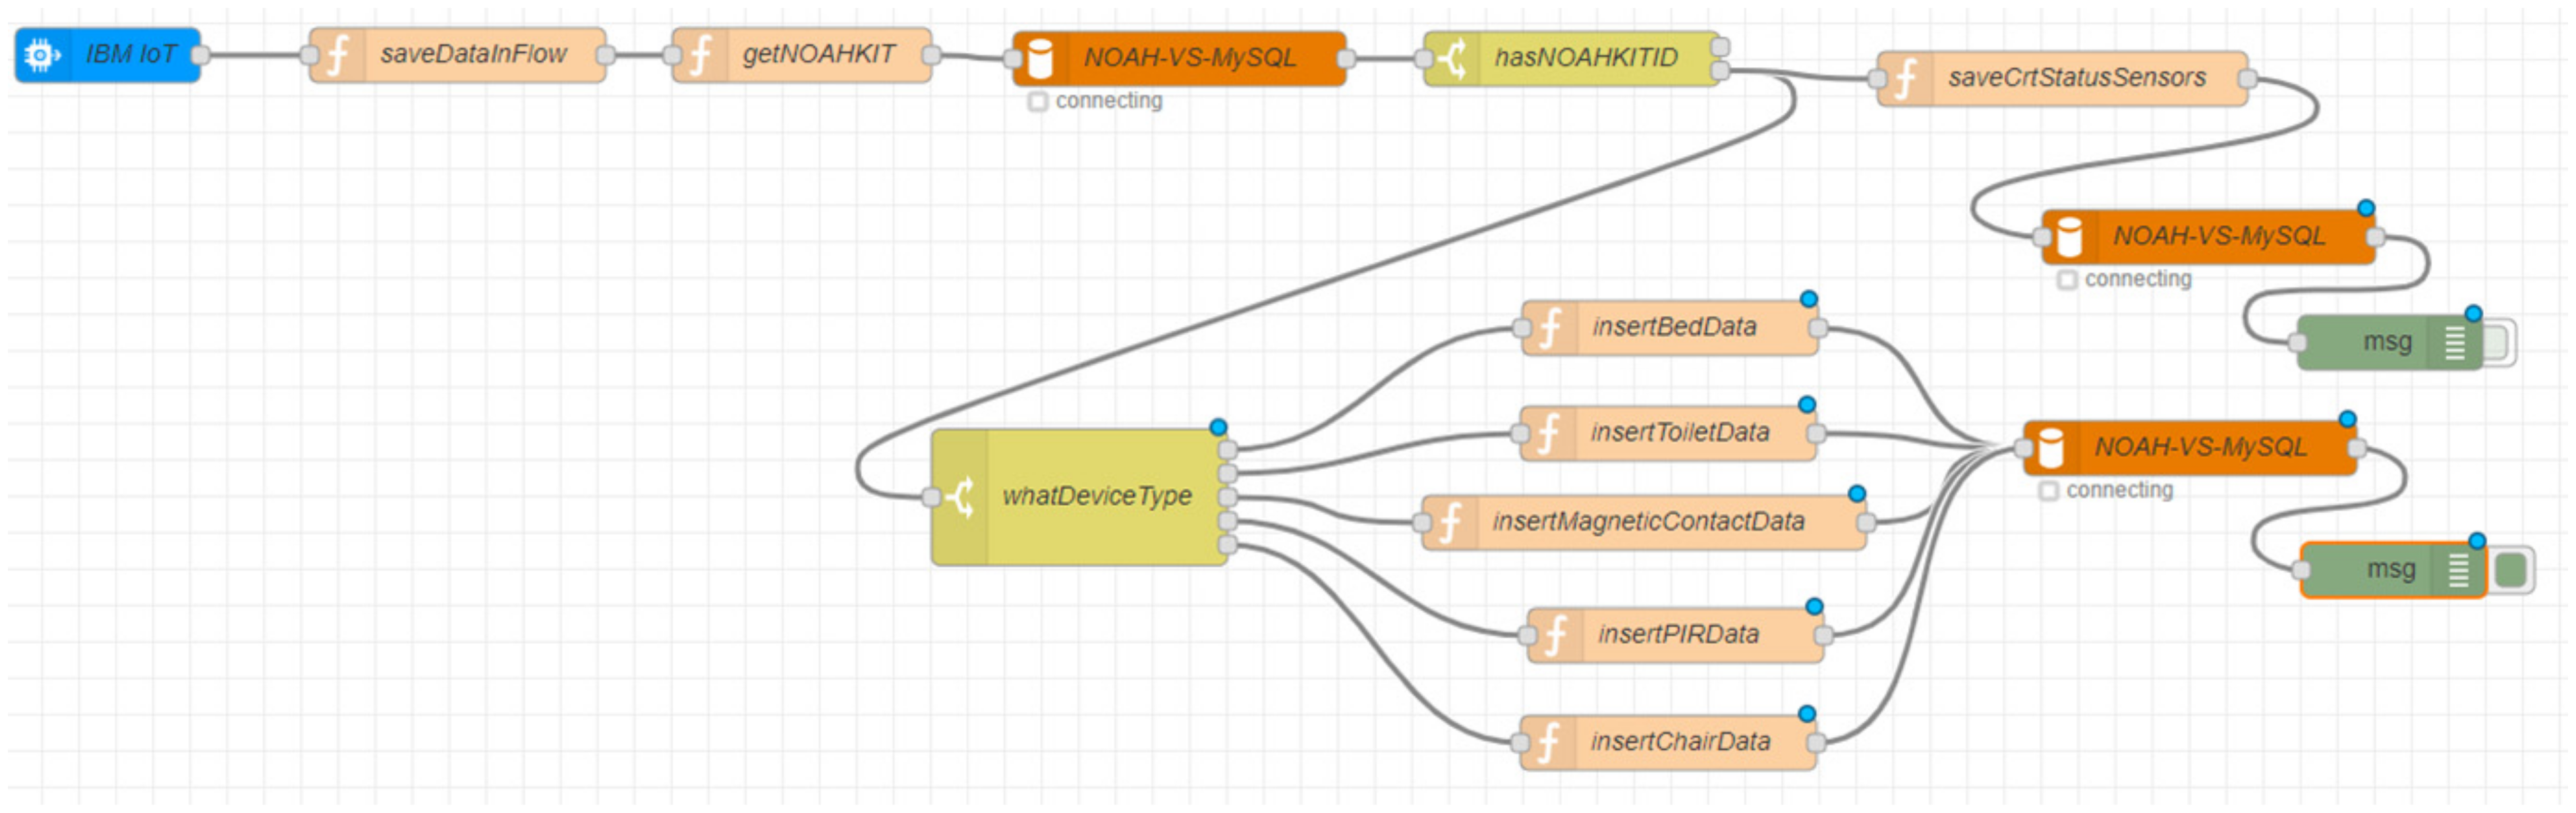Viewport: 2576px width, 813px height.
Task: Select the insertMagneticContactData node
Action: point(1648,521)
